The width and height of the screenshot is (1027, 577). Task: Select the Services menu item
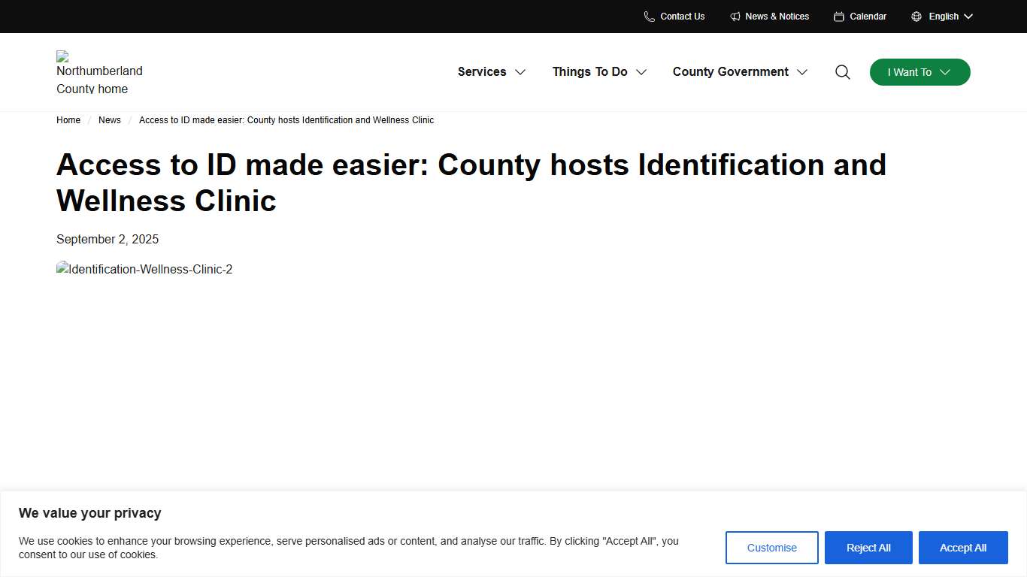[482, 71]
